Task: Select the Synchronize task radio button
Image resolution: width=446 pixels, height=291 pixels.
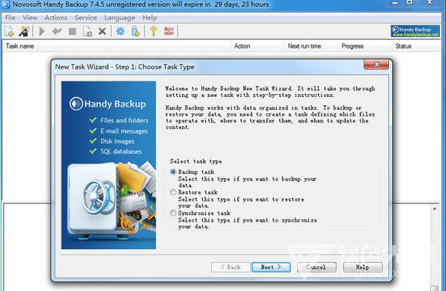Action: [173, 213]
